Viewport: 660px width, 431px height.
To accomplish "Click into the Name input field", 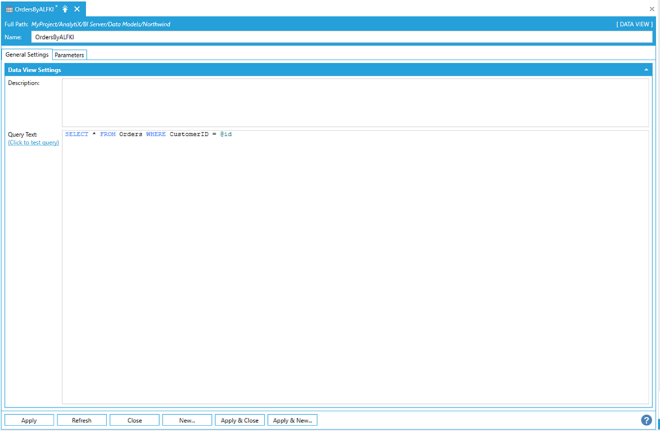I will pyautogui.click(x=338, y=37).
